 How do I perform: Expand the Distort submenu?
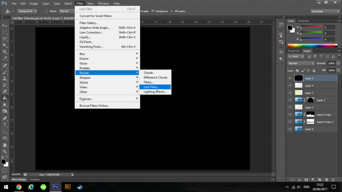pos(108,58)
